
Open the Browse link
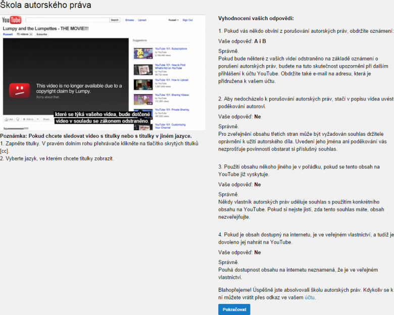coord(130,20)
